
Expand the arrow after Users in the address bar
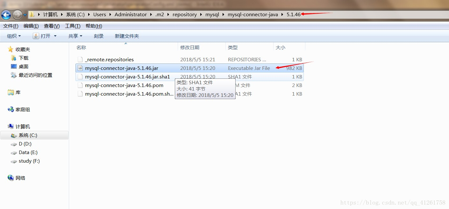point(110,15)
